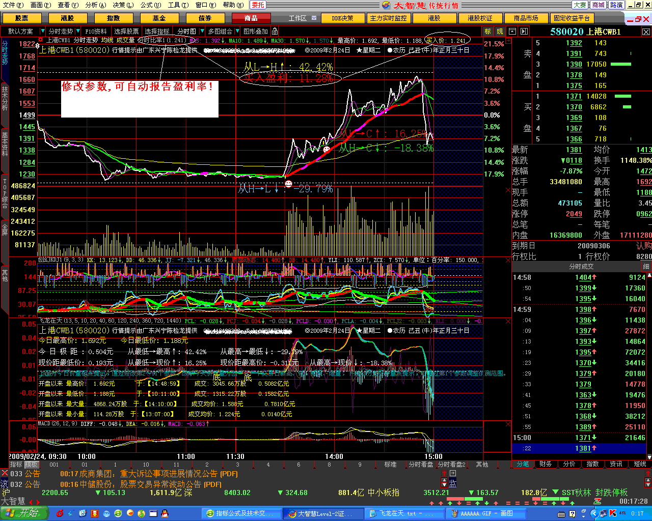
Task: Click the DDE决策 button
Action: (x=343, y=18)
